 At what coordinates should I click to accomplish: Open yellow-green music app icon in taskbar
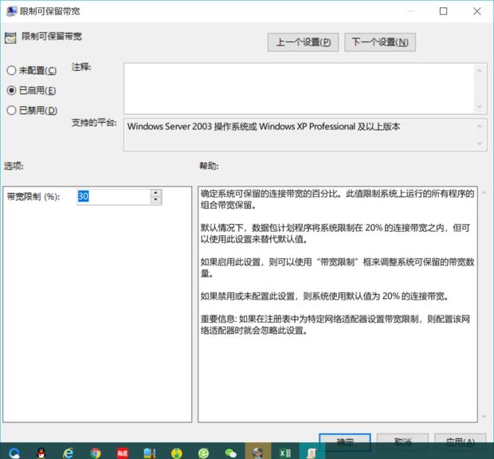176,453
